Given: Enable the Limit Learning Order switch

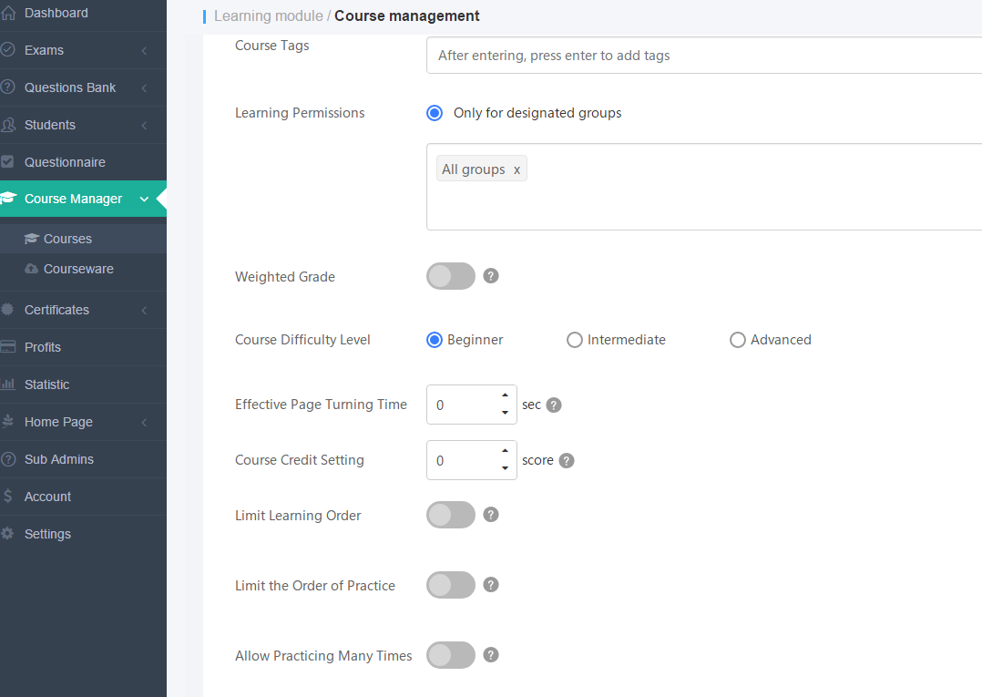Looking at the screenshot, I should (x=451, y=515).
